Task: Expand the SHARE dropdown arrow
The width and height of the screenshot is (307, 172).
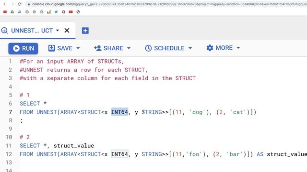Action: [x=129, y=48]
